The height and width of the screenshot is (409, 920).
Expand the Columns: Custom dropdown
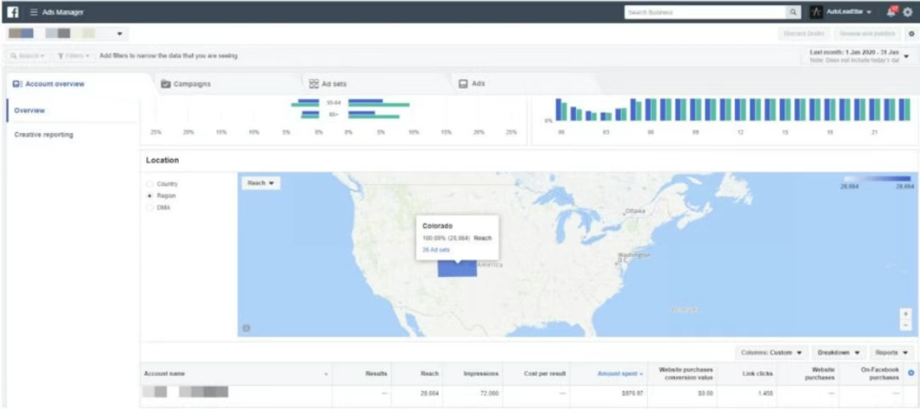(772, 353)
